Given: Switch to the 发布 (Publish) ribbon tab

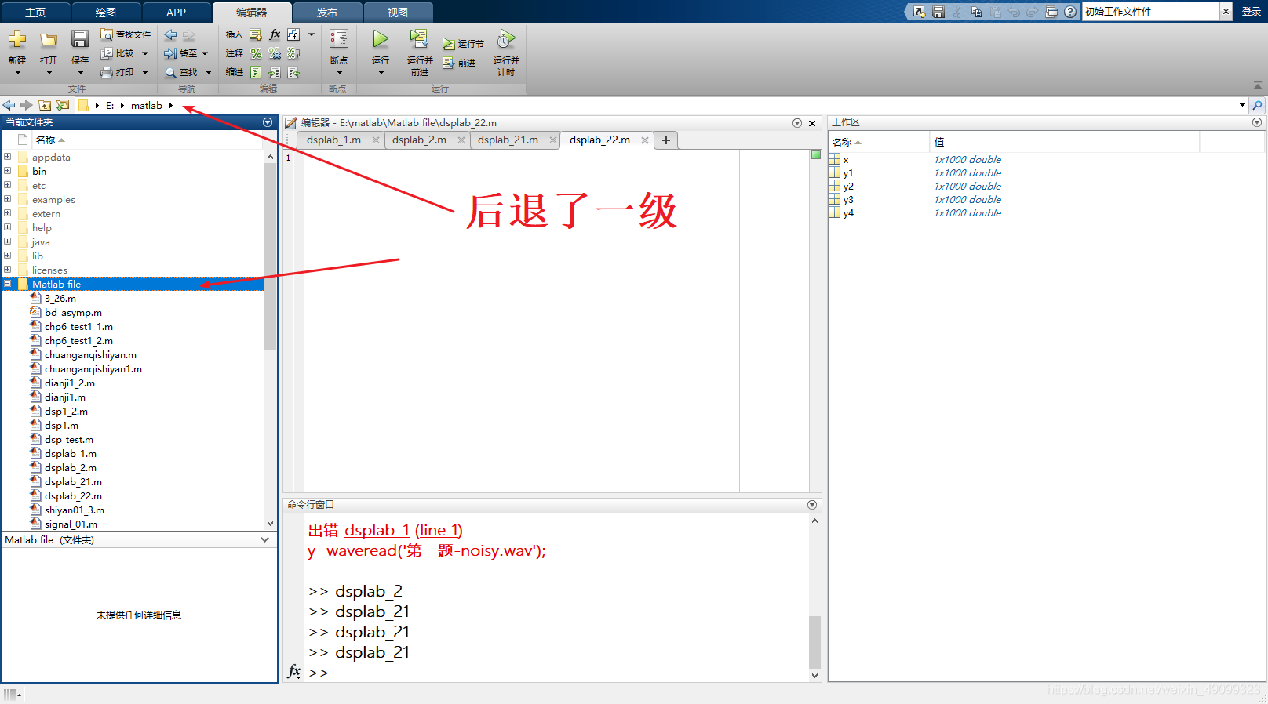Looking at the screenshot, I should point(327,13).
